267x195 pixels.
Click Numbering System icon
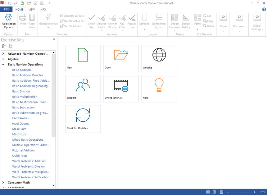[x=159, y=17]
